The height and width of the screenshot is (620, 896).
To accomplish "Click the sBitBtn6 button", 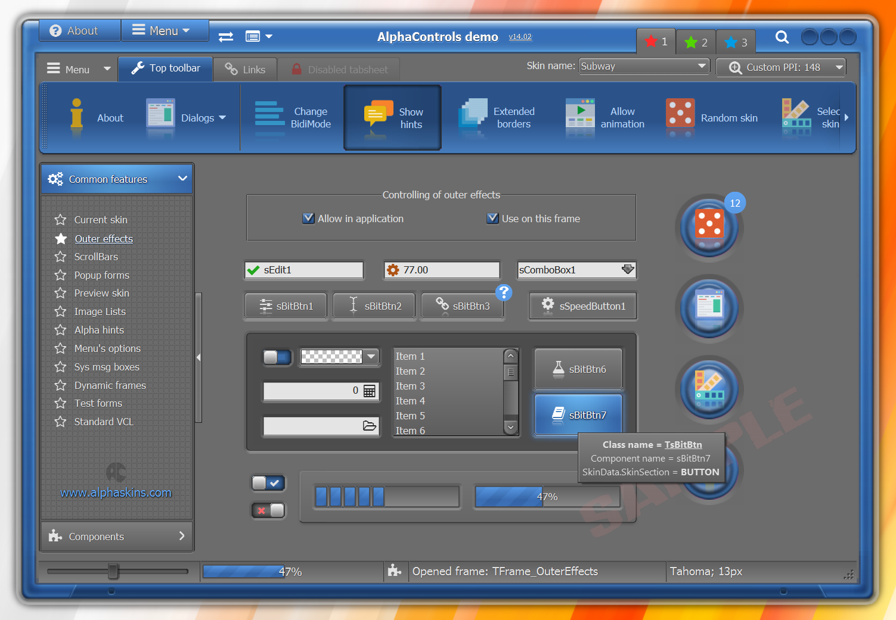I will [578, 369].
